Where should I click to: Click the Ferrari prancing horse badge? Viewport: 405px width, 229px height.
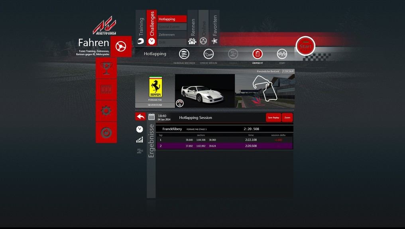(155, 87)
